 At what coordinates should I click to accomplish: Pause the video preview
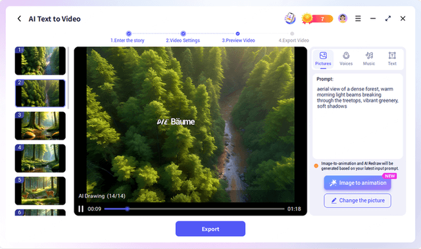(x=81, y=209)
